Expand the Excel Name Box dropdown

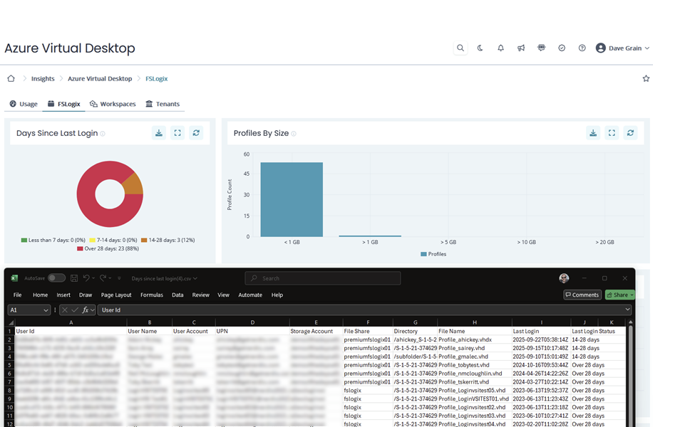(46, 310)
